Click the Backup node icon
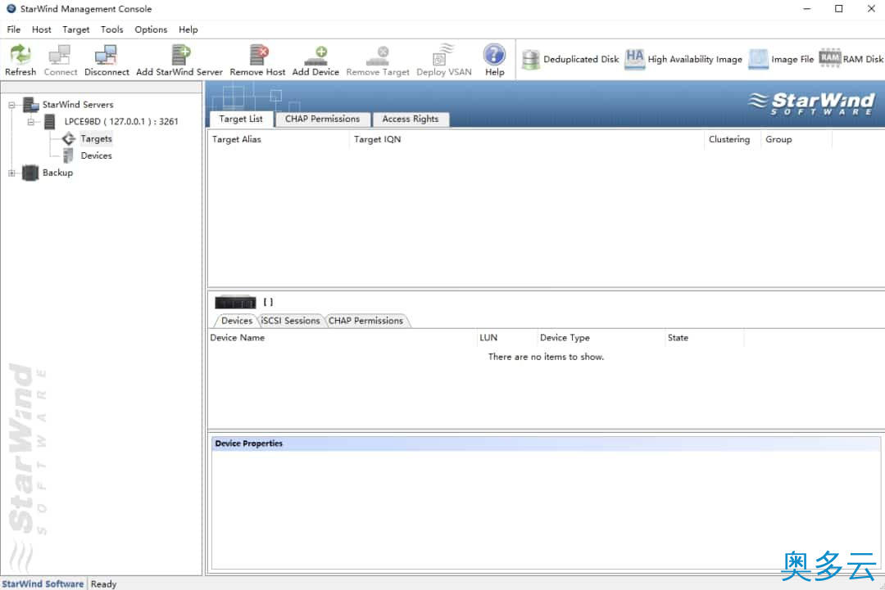 (30, 173)
